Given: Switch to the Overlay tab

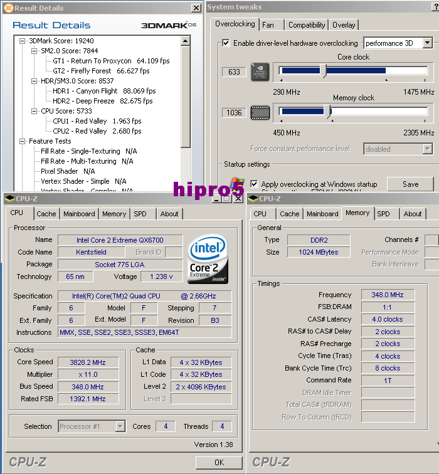Looking at the screenshot, I should (x=344, y=25).
